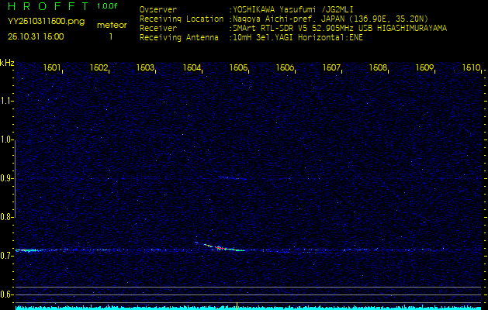
Task: Click the 1.0.0f version label
Action: pyautogui.click(x=108, y=7)
